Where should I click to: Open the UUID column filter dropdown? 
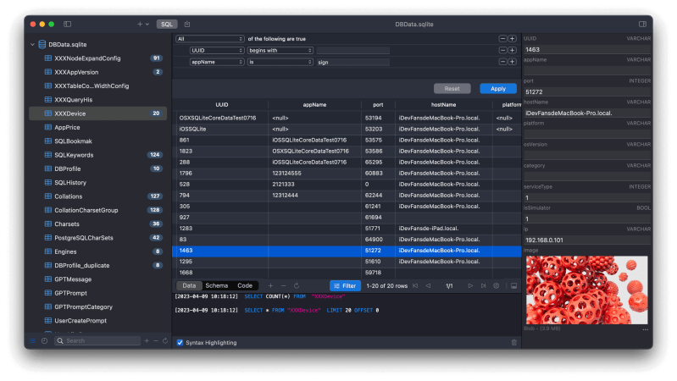pos(217,51)
